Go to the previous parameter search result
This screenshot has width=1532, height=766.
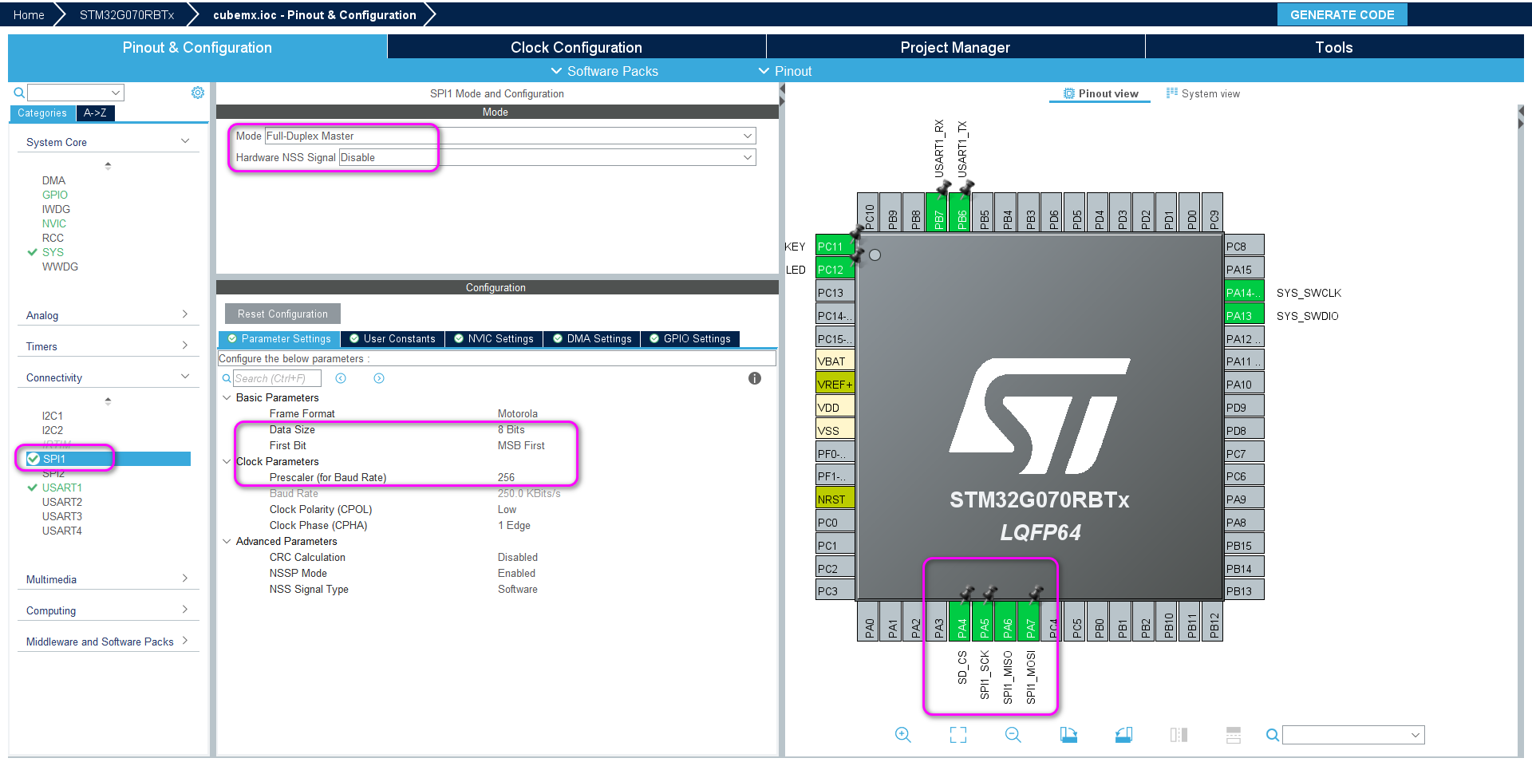pos(341,378)
